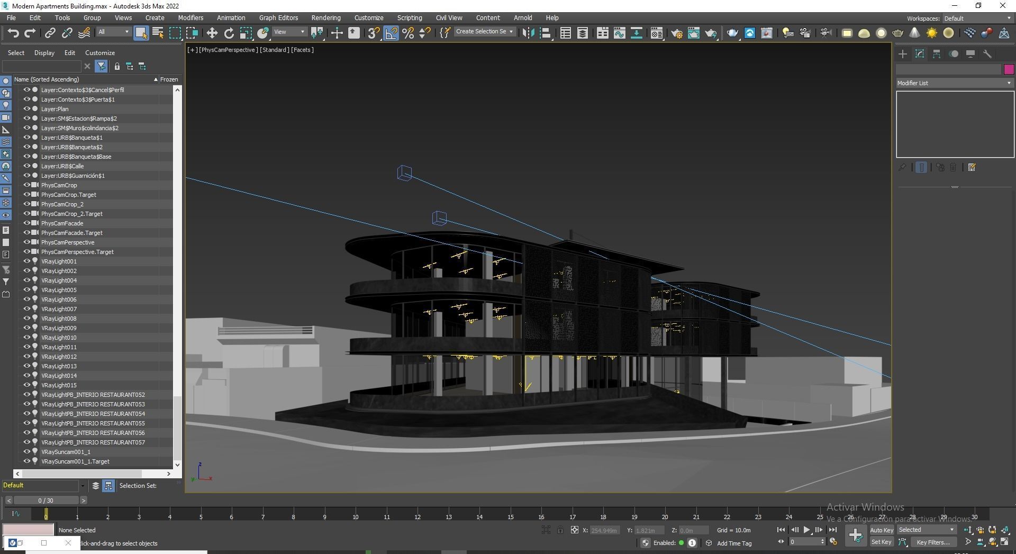
Task: Open the Arnold menu
Action: (523, 17)
